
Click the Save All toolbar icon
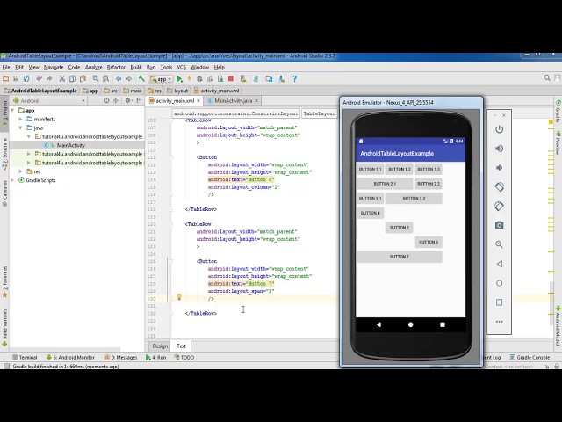tap(16, 78)
